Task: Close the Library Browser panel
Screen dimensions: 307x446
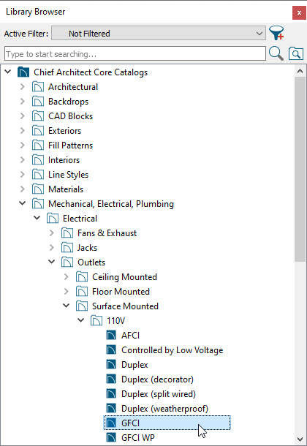Action: (x=299, y=12)
